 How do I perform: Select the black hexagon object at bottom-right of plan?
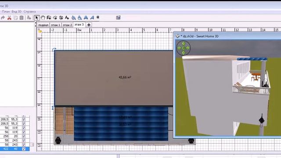(x=191, y=140)
